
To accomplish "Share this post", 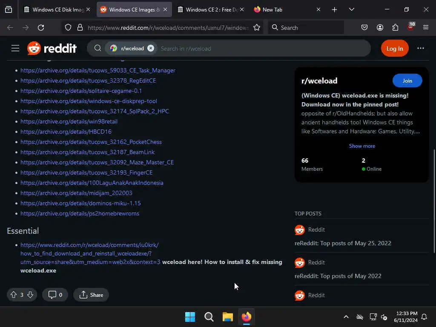I will 91,295.
